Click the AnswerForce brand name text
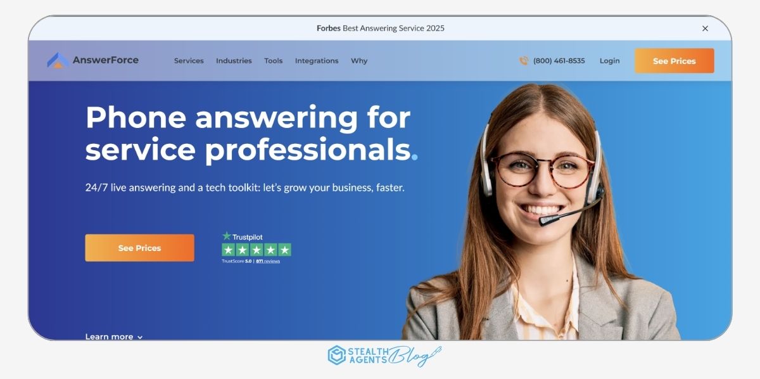Viewport: 760px width, 379px height. [106, 60]
